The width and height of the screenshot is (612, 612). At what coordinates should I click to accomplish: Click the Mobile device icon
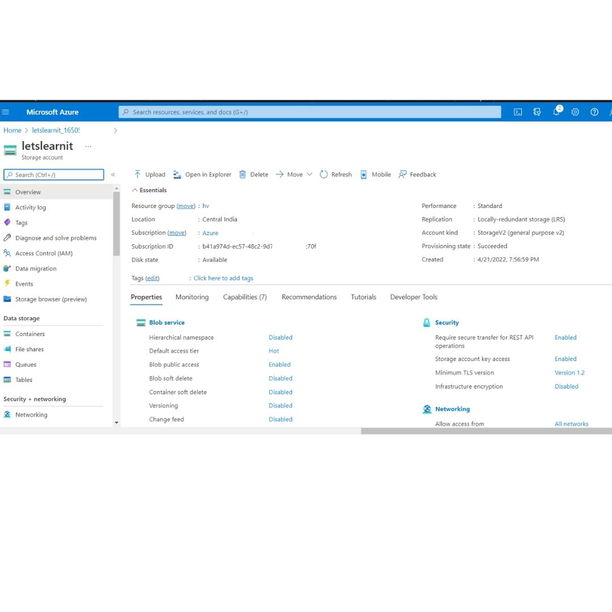(x=363, y=175)
